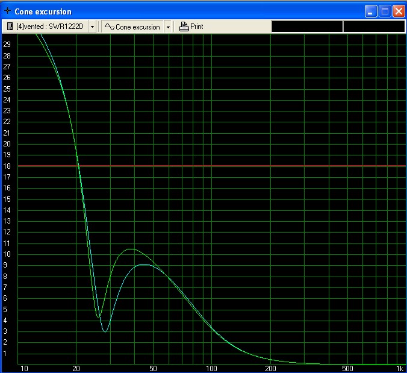Minimize the Cone excursion window
This screenshot has height=373, width=407.
point(371,11)
